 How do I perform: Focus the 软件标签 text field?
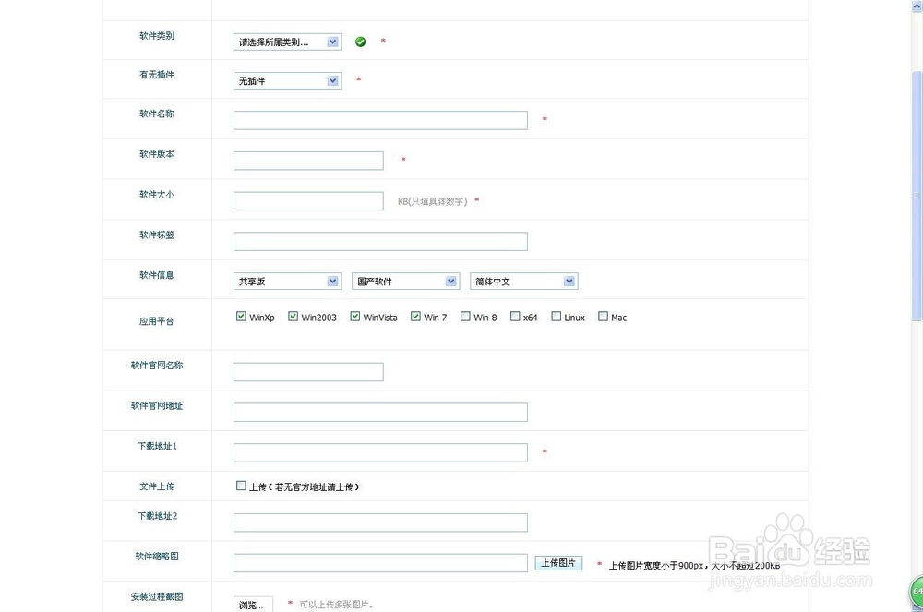380,241
